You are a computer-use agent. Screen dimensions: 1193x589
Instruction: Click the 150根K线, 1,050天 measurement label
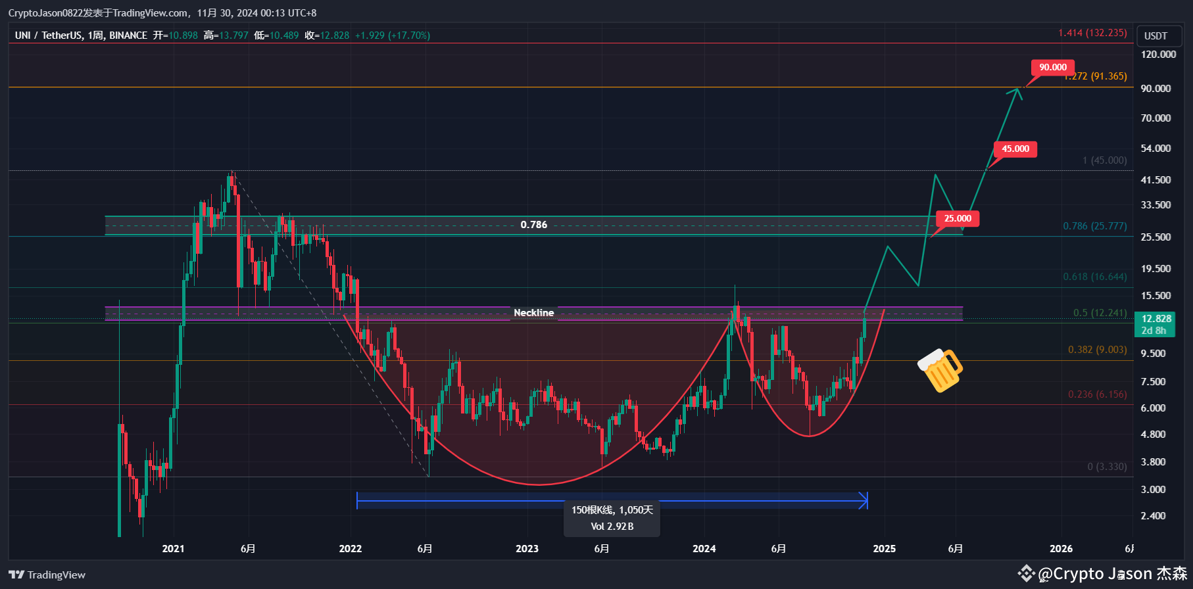point(612,510)
